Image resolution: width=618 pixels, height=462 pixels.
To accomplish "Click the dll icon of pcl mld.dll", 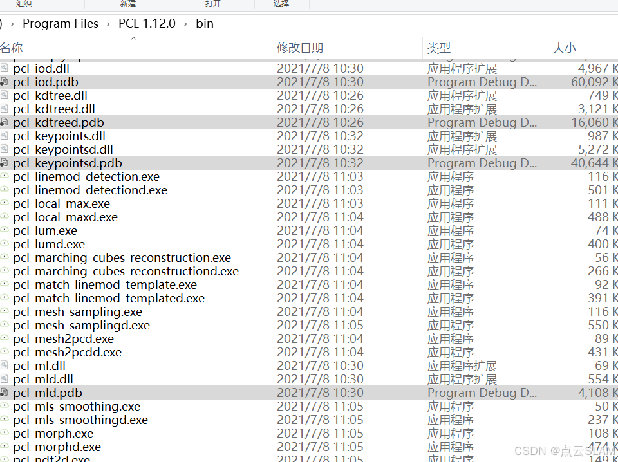I will click(x=4, y=379).
